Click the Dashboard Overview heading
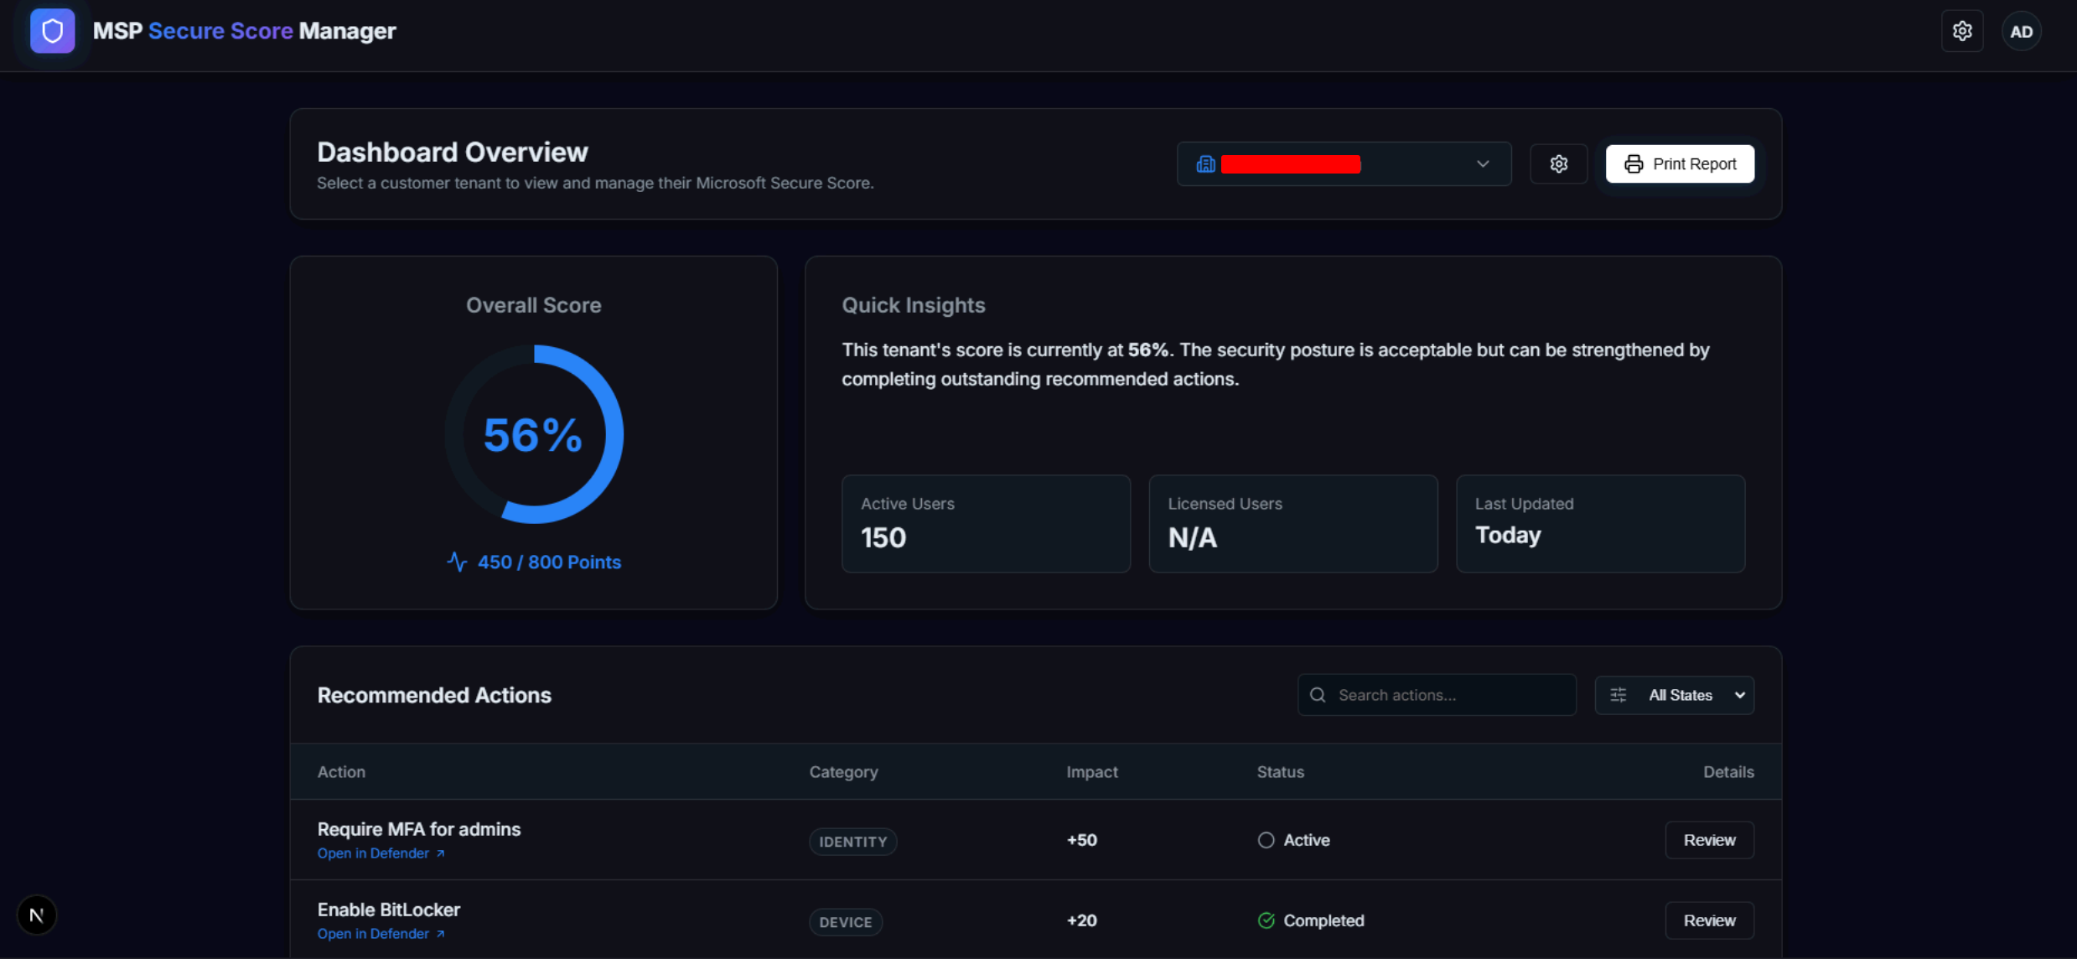The height and width of the screenshot is (959, 2077). [x=453, y=152]
